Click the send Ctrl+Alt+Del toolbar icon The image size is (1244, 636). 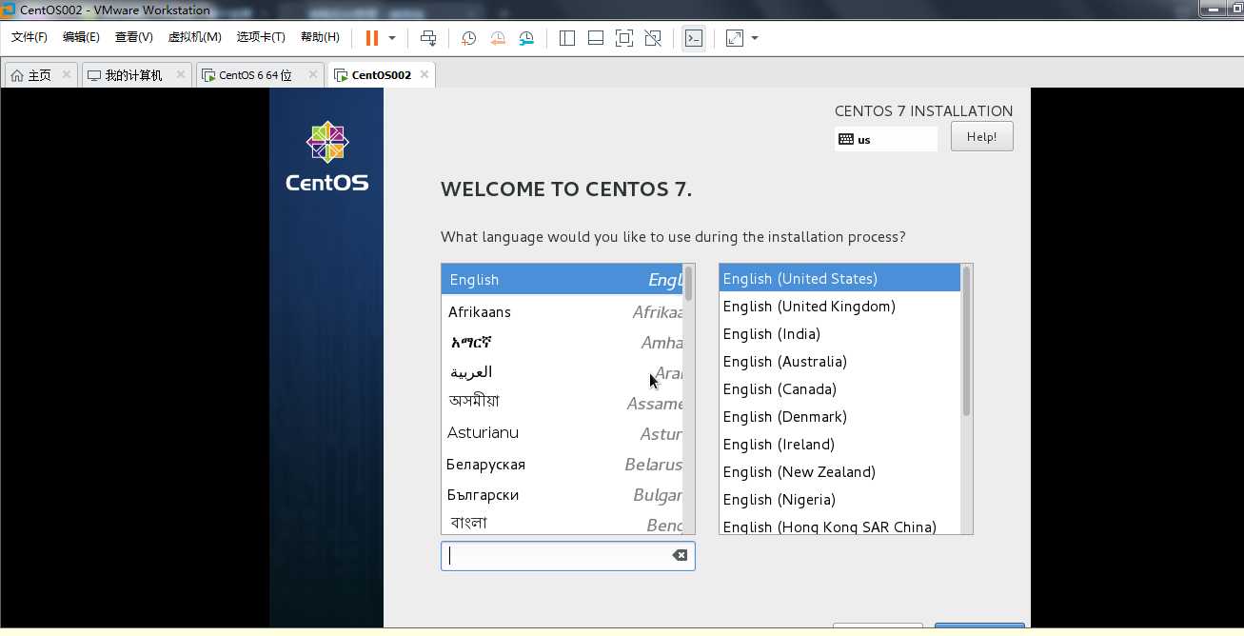click(x=428, y=38)
